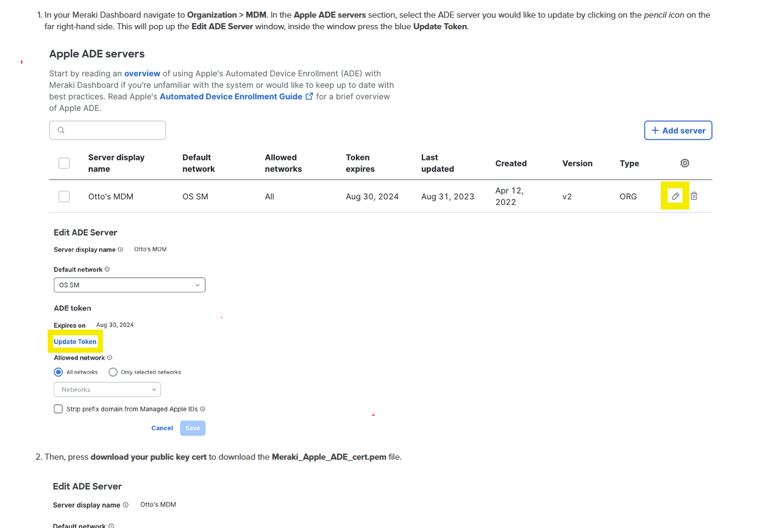Click the trash icon to delete the ADE server
This screenshot has height=528, width=765.
(694, 196)
